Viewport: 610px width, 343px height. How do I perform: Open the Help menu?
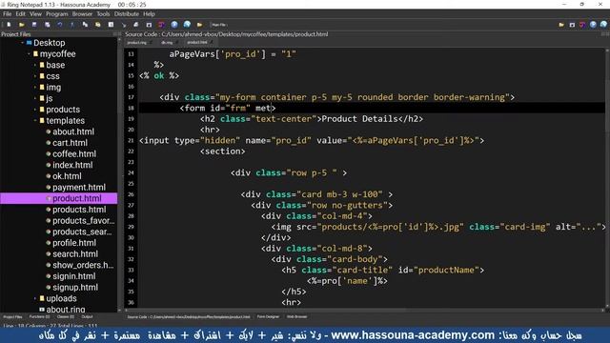(149, 14)
